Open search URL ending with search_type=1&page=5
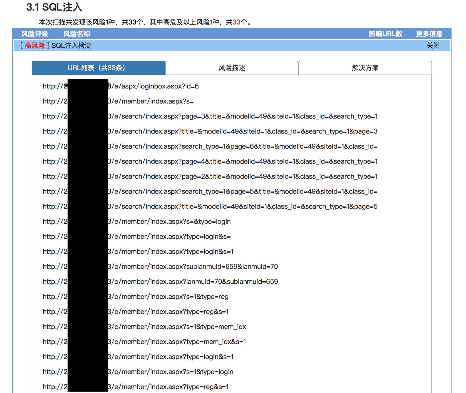The width and height of the screenshot is (466, 393). pyautogui.click(x=242, y=207)
